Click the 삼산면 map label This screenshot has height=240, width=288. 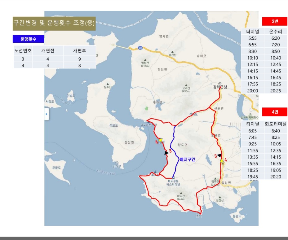[129, 142]
